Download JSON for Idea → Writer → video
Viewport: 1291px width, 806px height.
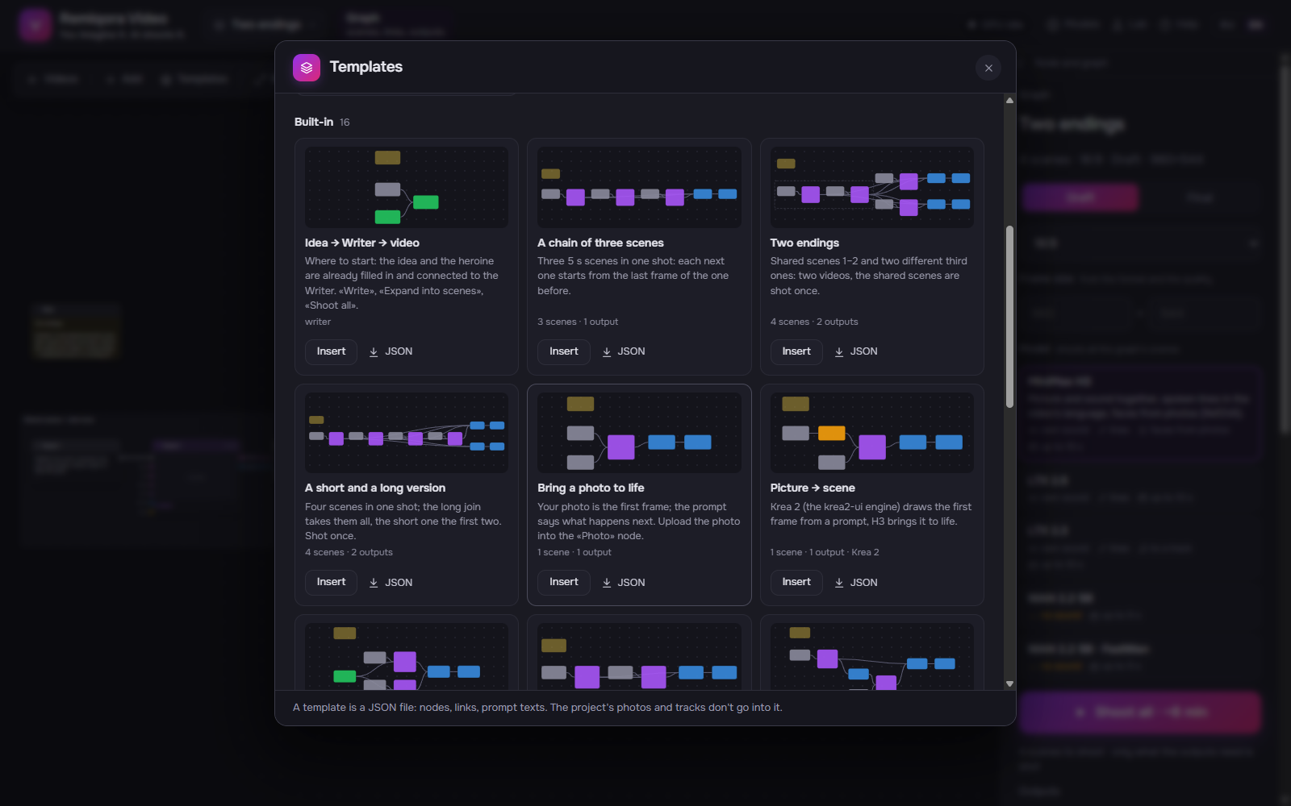[x=391, y=351]
